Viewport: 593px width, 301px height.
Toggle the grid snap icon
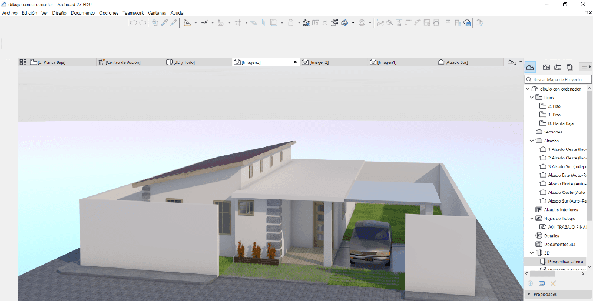click(238, 23)
